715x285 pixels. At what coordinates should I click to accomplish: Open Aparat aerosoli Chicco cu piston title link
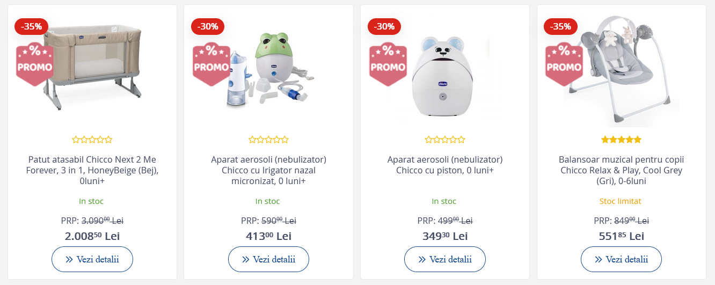pyautogui.click(x=445, y=165)
